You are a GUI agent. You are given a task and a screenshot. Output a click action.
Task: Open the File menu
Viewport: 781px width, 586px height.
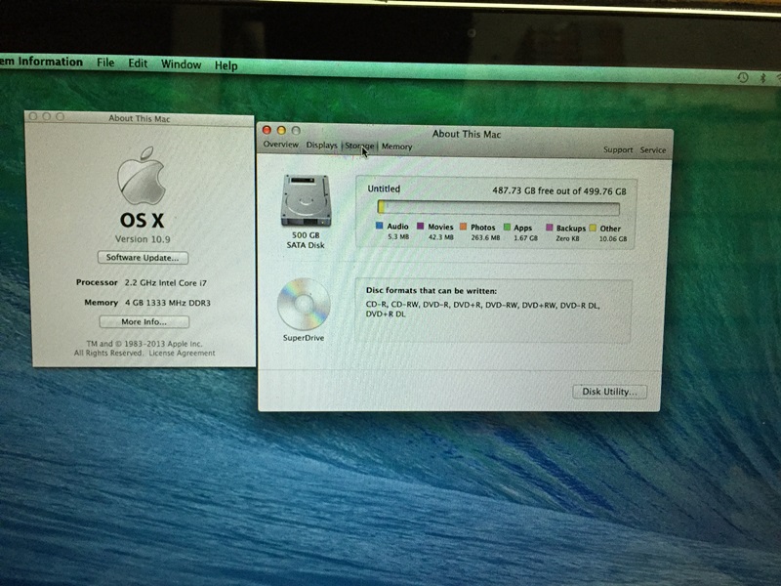(x=105, y=63)
